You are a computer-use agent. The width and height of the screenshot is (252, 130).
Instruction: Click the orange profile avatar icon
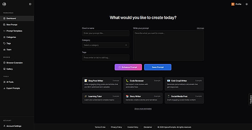pyautogui.click(x=233, y=4)
